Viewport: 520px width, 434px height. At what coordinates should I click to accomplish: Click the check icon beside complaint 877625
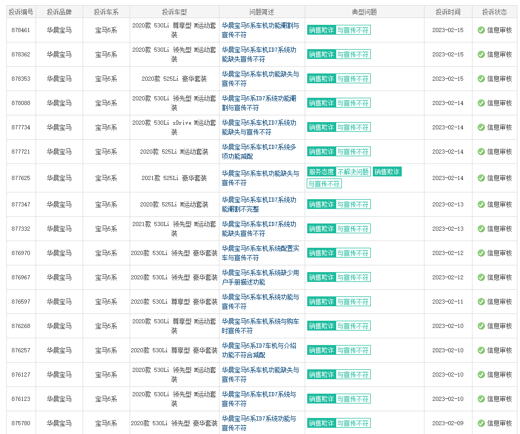(x=481, y=178)
